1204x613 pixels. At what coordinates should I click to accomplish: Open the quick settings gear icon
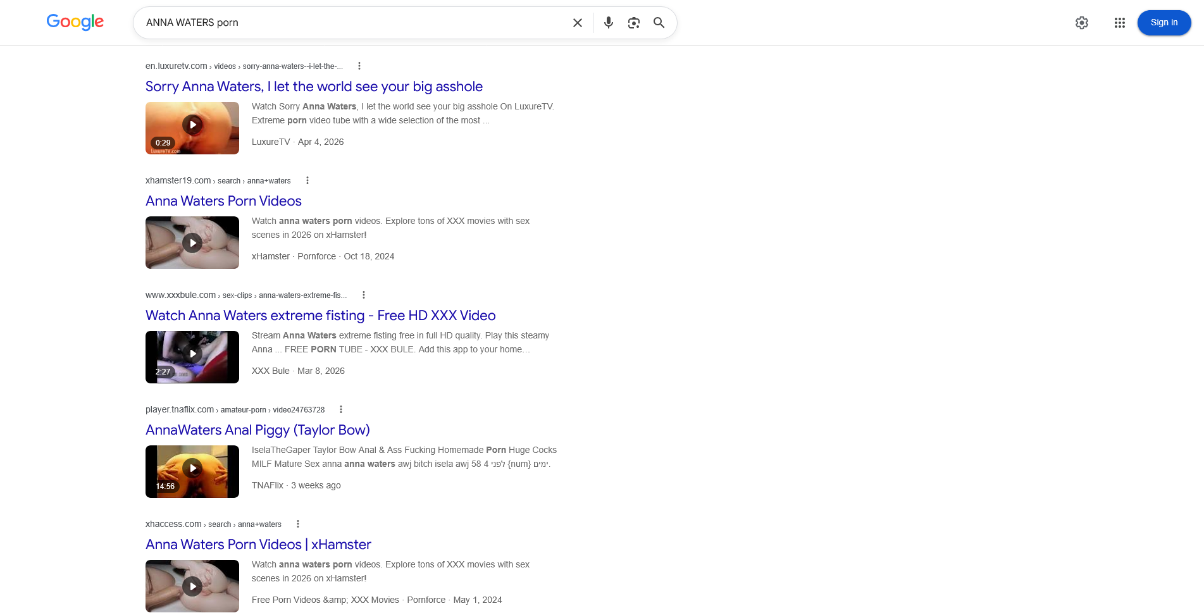[1082, 23]
